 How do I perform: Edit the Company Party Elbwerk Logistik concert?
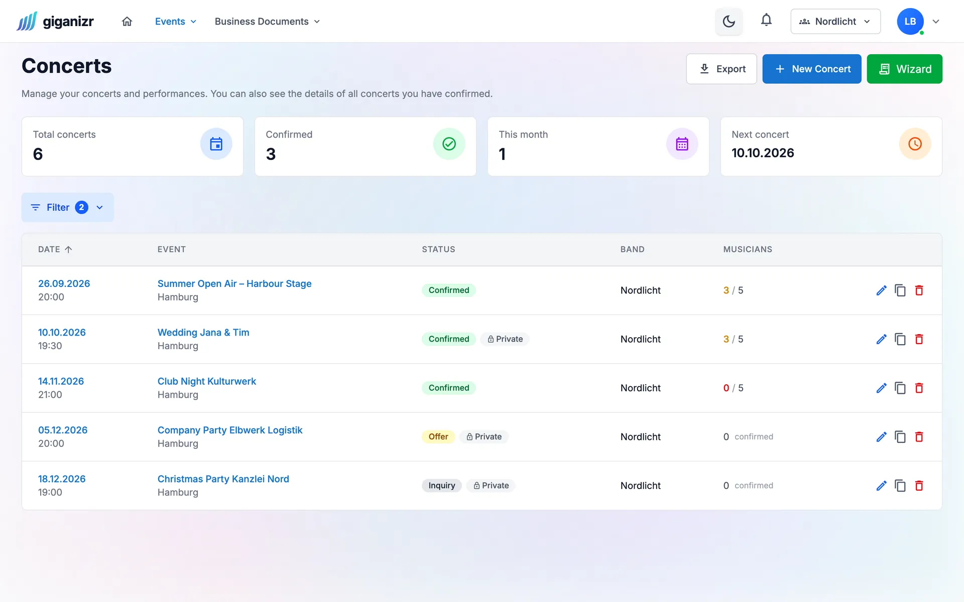point(881,437)
